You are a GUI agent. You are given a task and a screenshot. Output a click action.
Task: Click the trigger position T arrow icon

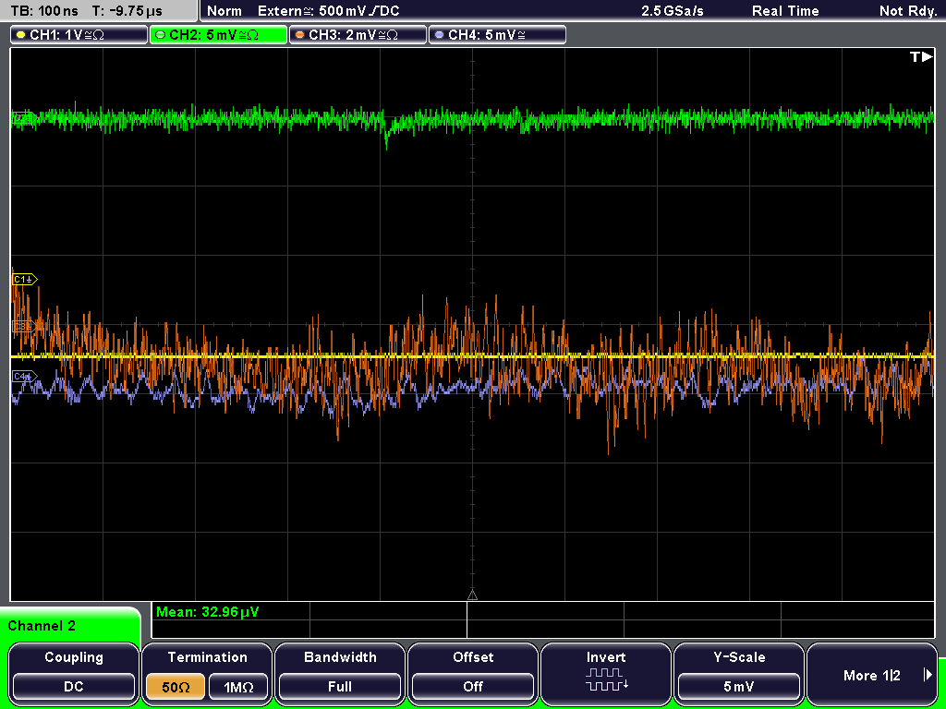point(921,56)
